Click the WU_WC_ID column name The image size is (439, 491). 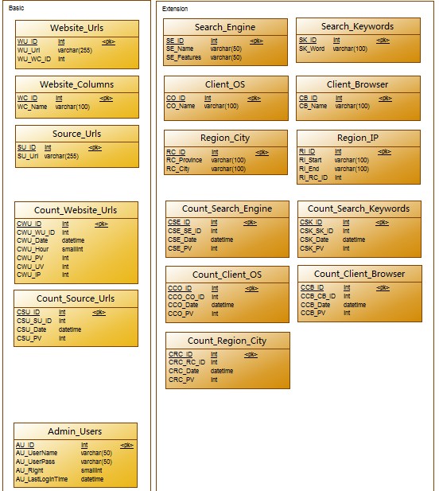coord(33,59)
